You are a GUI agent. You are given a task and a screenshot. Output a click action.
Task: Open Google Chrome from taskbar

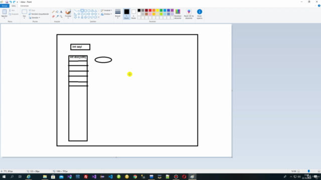[135, 176]
